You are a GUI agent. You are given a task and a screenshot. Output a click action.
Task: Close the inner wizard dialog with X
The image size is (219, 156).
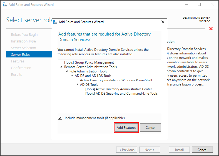coord(163,22)
